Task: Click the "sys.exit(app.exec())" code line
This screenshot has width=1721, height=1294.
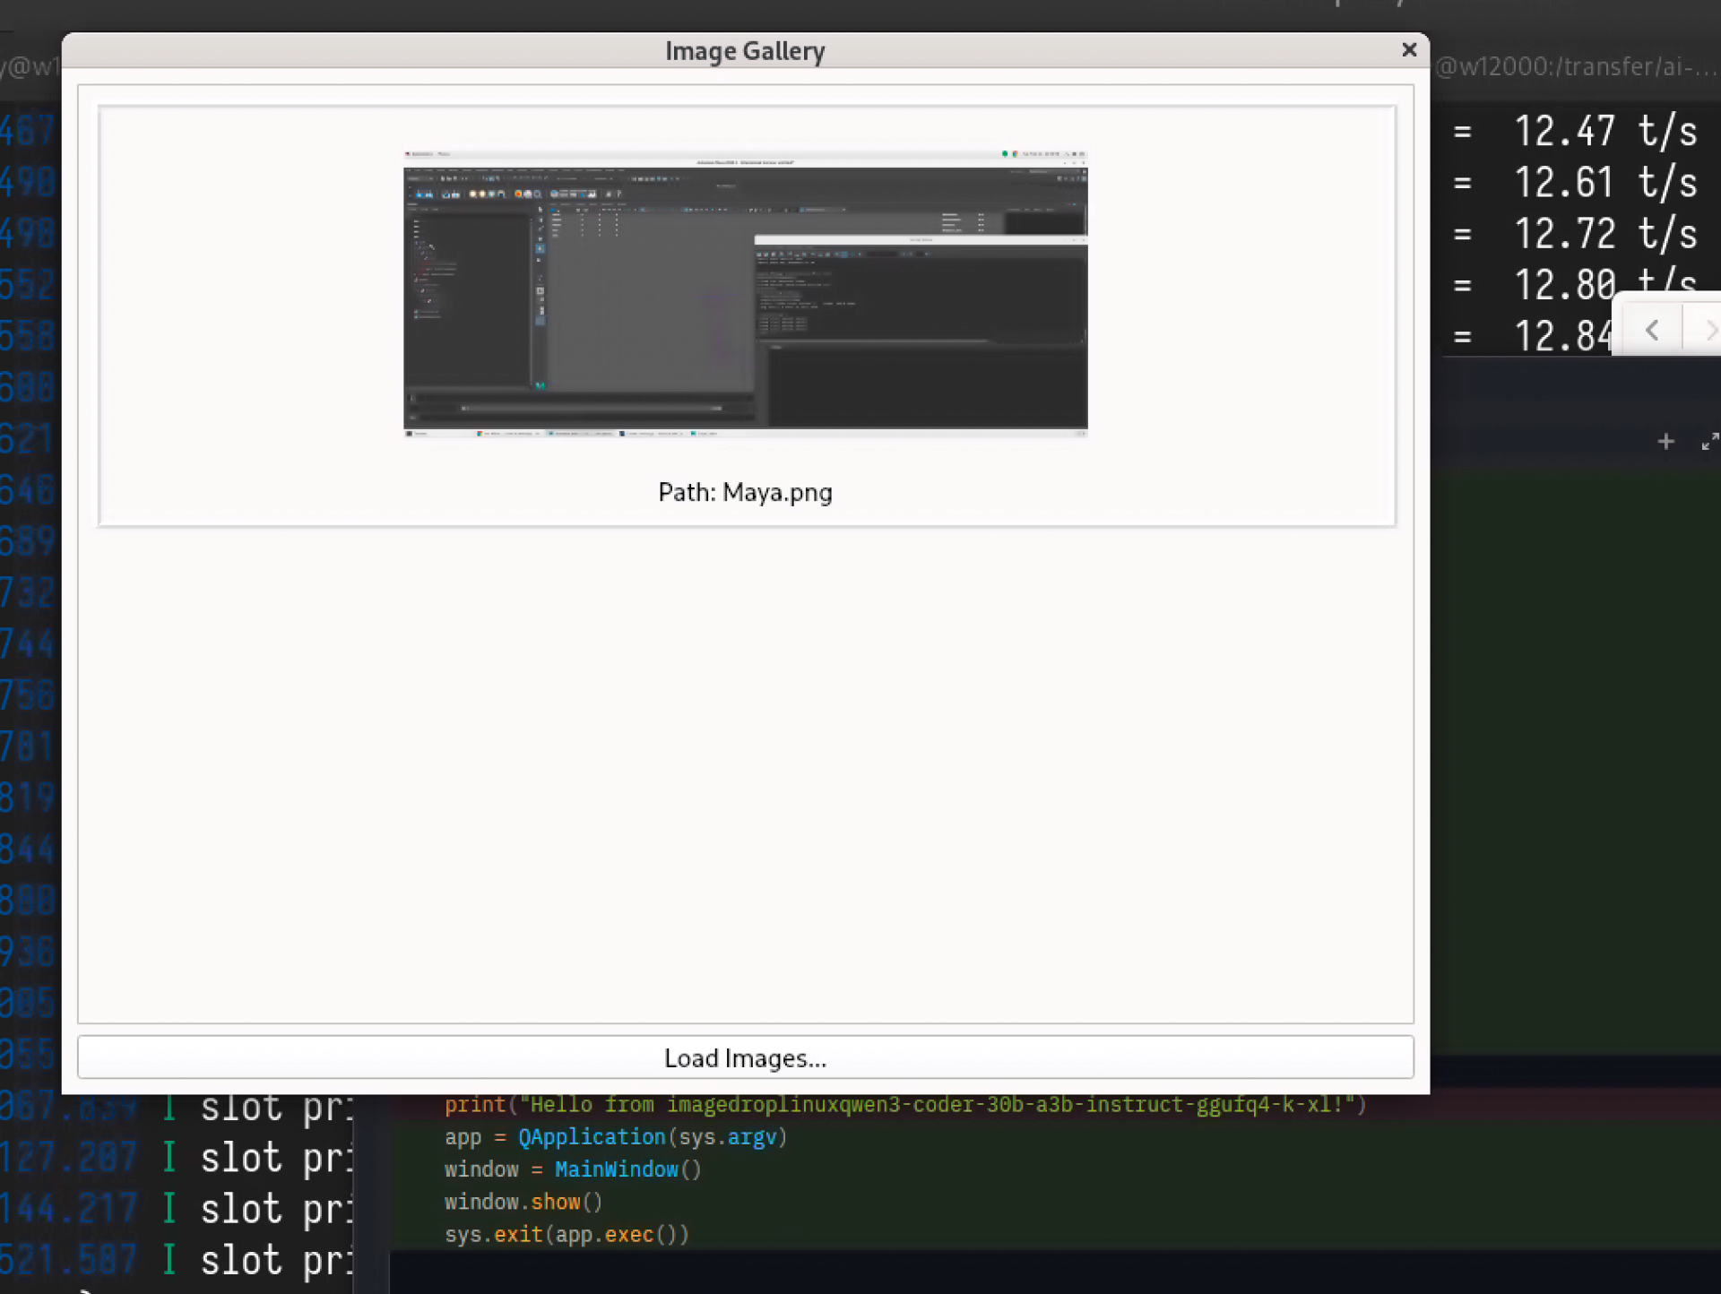Action: coord(566,1235)
